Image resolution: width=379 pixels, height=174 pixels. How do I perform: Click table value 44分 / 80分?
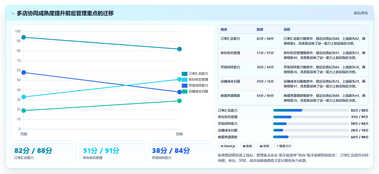tap(265, 96)
